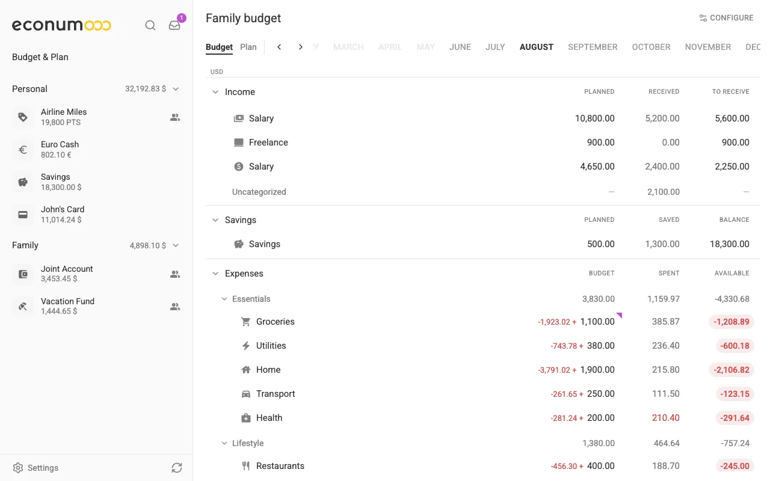Click the Freelance laptop icon

click(x=239, y=142)
